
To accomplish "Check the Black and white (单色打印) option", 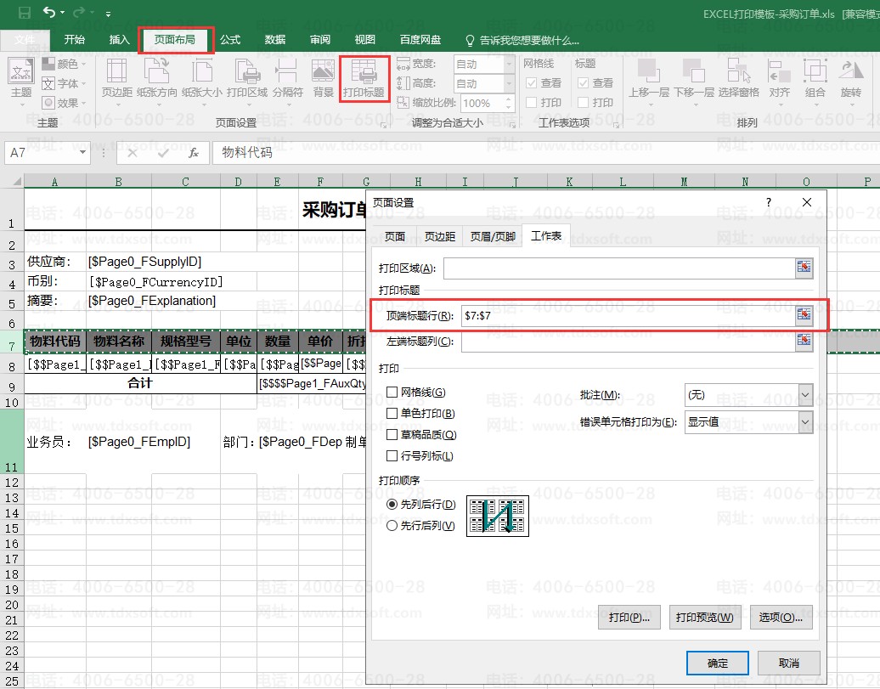I will pos(392,414).
